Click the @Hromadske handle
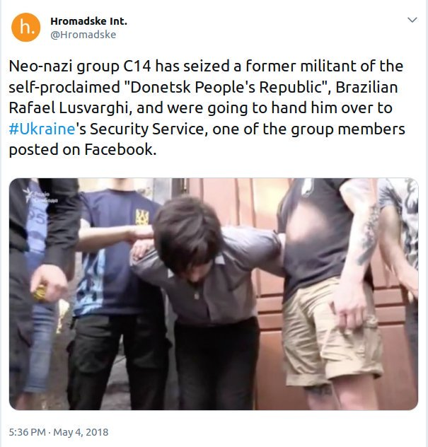The width and height of the screenshot is (428, 447). tap(83, 35)
